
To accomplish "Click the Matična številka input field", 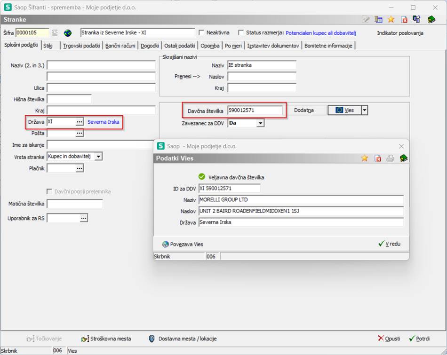I will pyautogui.click(x=75, y=204).
